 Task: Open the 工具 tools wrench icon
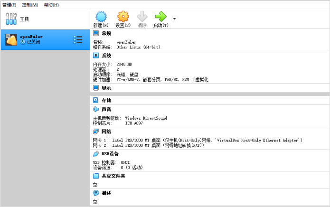click(x=11, y=19)
